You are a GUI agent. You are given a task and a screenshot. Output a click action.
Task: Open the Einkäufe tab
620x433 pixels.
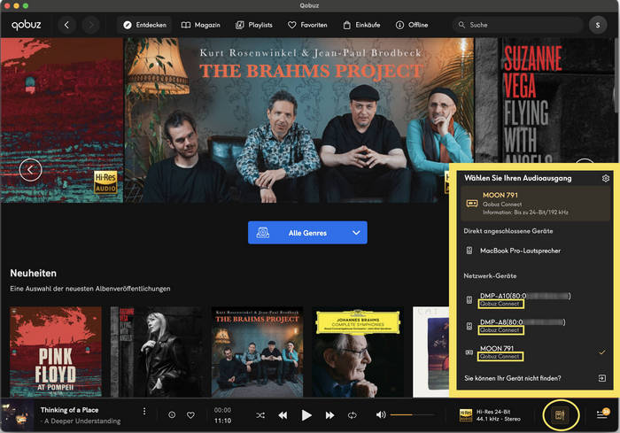(x=361, y=25)
